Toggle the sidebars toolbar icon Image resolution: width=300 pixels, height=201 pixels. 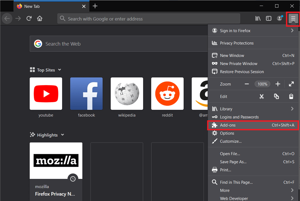point(269,18)
